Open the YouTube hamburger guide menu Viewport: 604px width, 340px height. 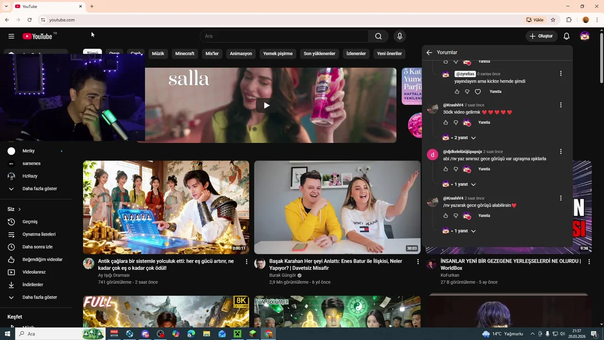click(11, 36)
